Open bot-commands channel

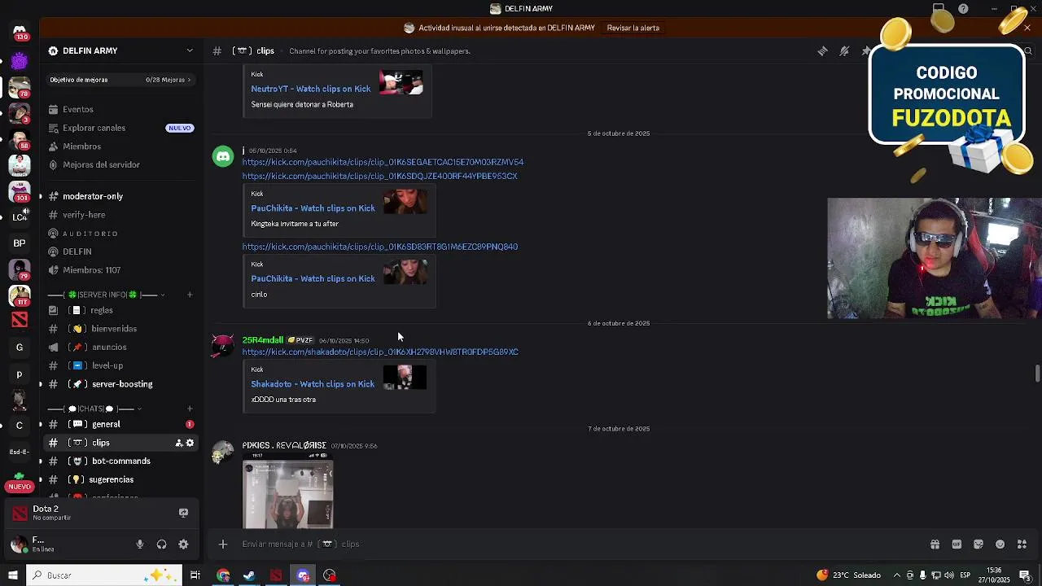tap(120, 461)
